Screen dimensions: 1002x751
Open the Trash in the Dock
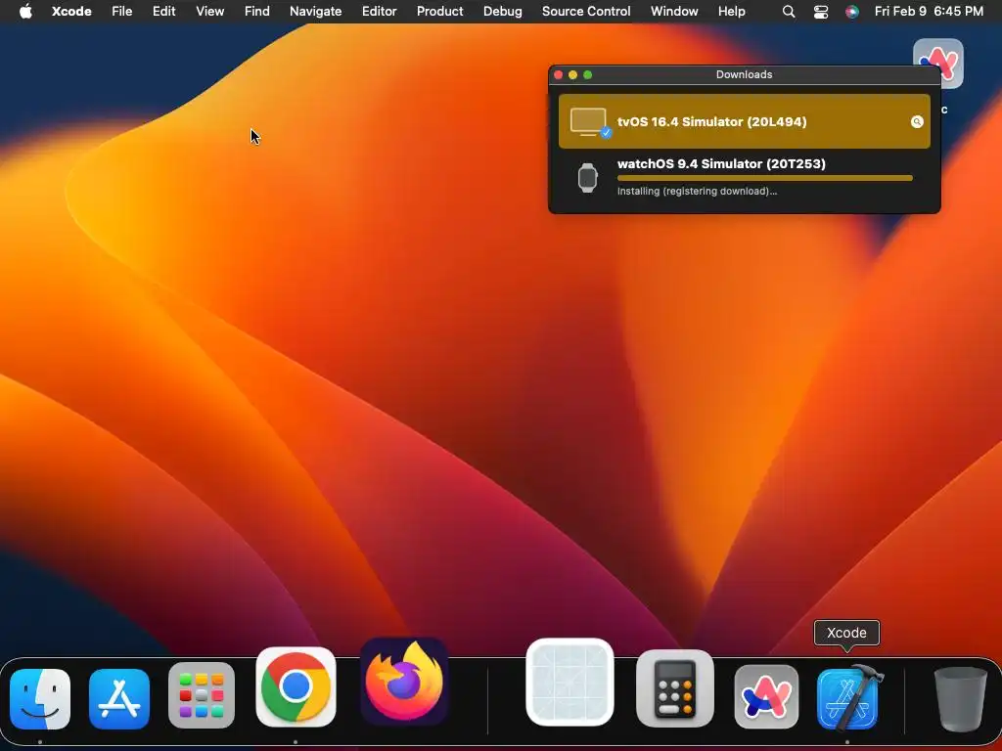pos(960,698)
